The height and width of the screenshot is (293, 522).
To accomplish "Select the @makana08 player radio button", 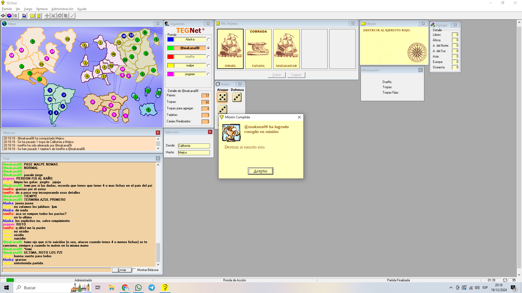I will coord(208,48).
